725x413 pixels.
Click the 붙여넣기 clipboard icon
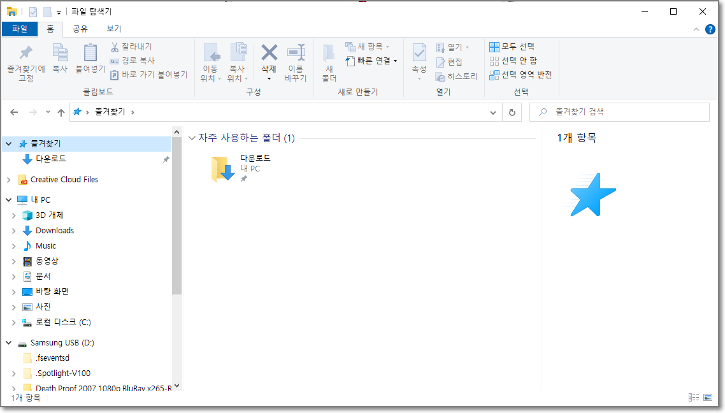pyautogui.click(x=90, y=53)
